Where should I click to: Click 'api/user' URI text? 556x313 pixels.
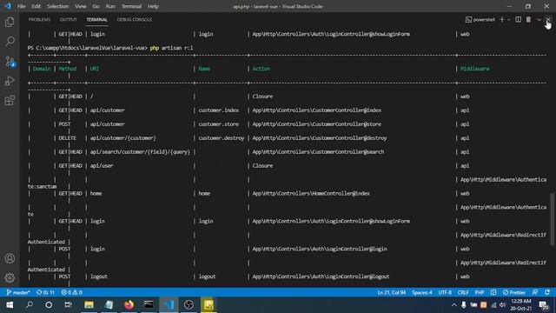click(x=102, y=166)
